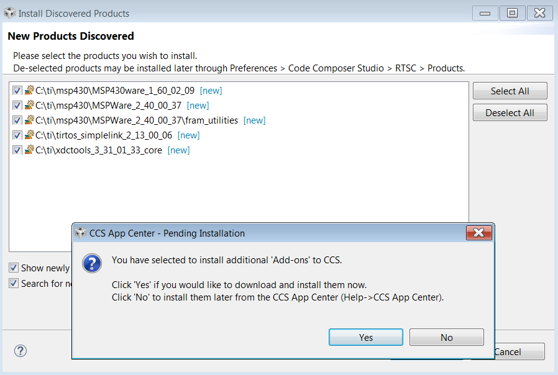Viewport: 558px width, 375px height.
Task: Click [new] tag beside MSP430ware_1_60_02_09
Action: (211, 91)
